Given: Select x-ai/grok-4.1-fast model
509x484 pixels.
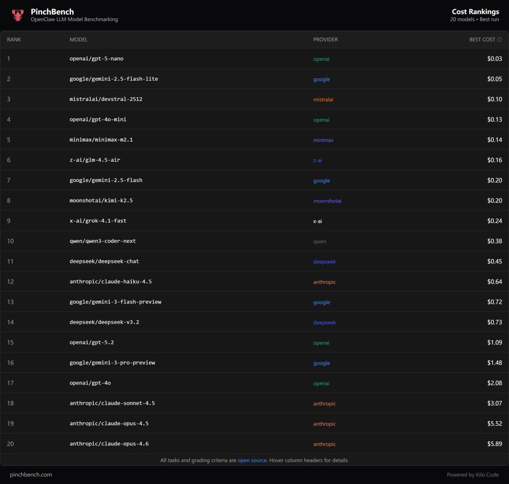Looking at the screenshot, I should pyautogui.click(x=98, y=221).
